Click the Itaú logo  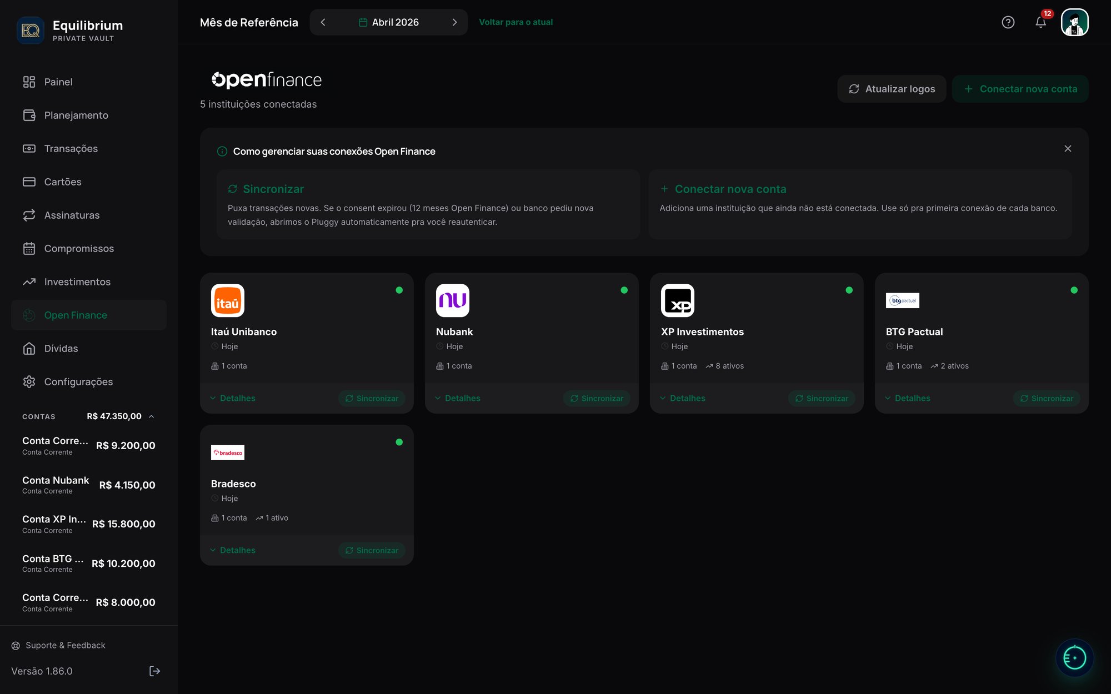(x=228, y=300)
